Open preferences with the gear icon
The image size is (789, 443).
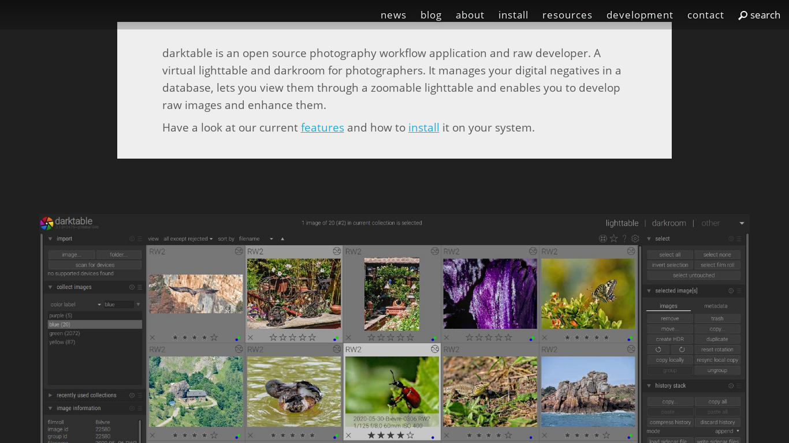pos(635,239)
